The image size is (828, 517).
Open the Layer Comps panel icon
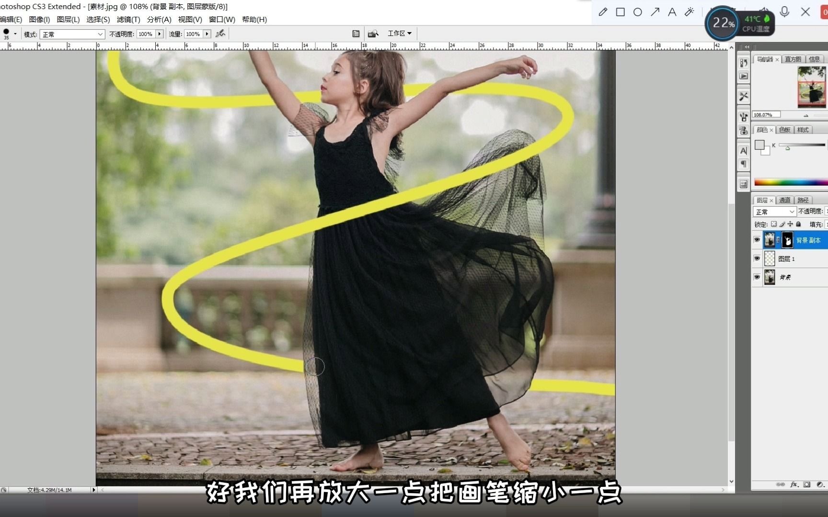click(744, 184)
